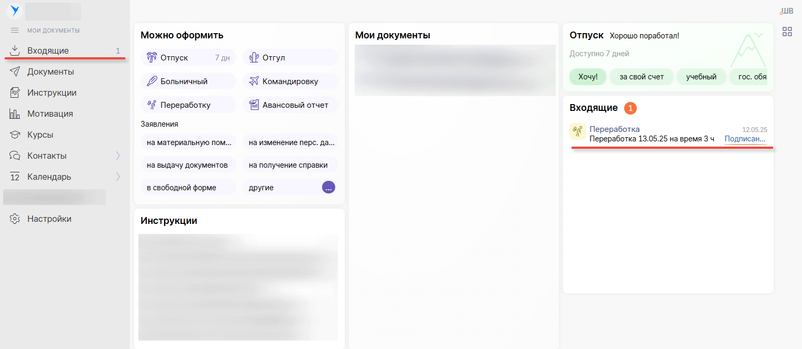Select the airplane Командировку icon
The height and width of the screenshot is (349, 802).
click(x=254, y=81)
